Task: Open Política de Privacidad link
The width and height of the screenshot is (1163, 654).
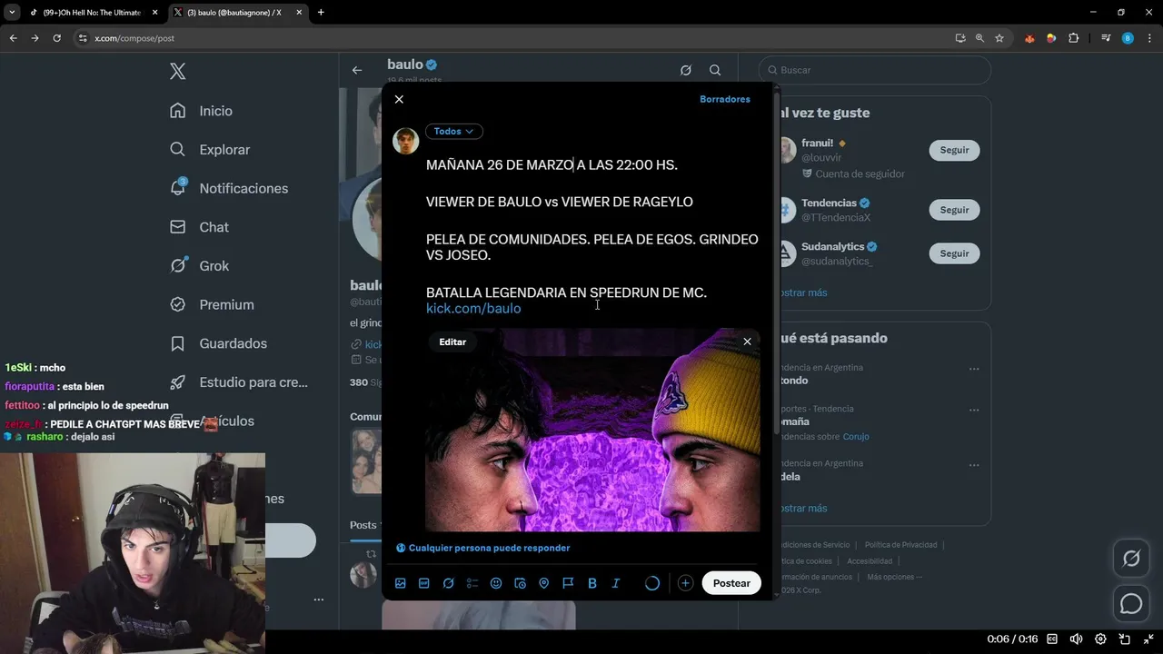Action: [x=900, y=545]
